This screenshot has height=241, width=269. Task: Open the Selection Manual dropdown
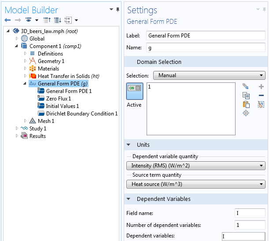pos(209,75)
